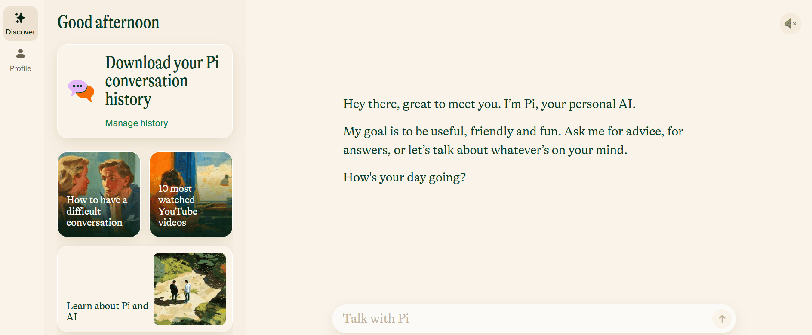812x335 pixels.
Task: Click the Discover sparkle icon
Action: 20,18
